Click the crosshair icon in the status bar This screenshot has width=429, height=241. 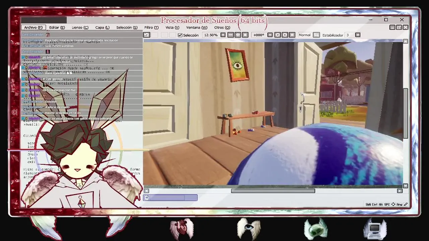click(x=393, y=205)
